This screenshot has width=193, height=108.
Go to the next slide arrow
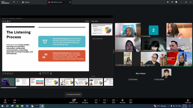(51, 73)
